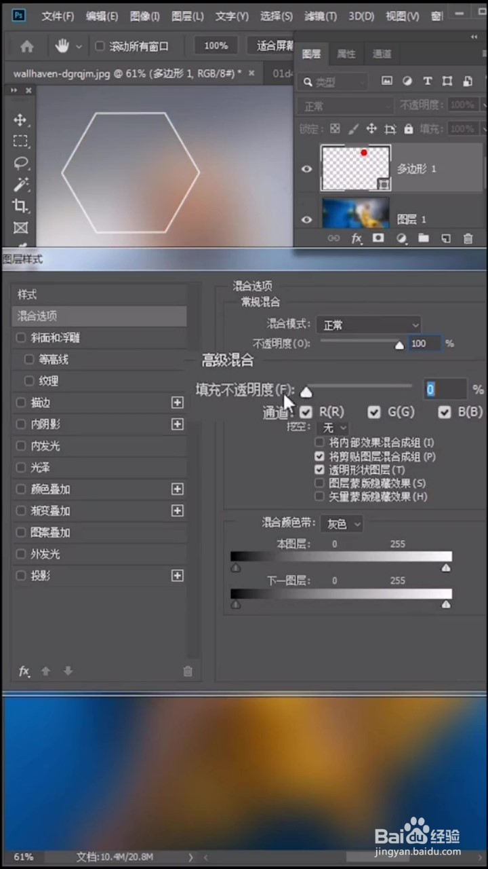488x869 pixels.
Task: Delete effect trash icon in Layer Style dialog
Action: (x=188, y=671)
